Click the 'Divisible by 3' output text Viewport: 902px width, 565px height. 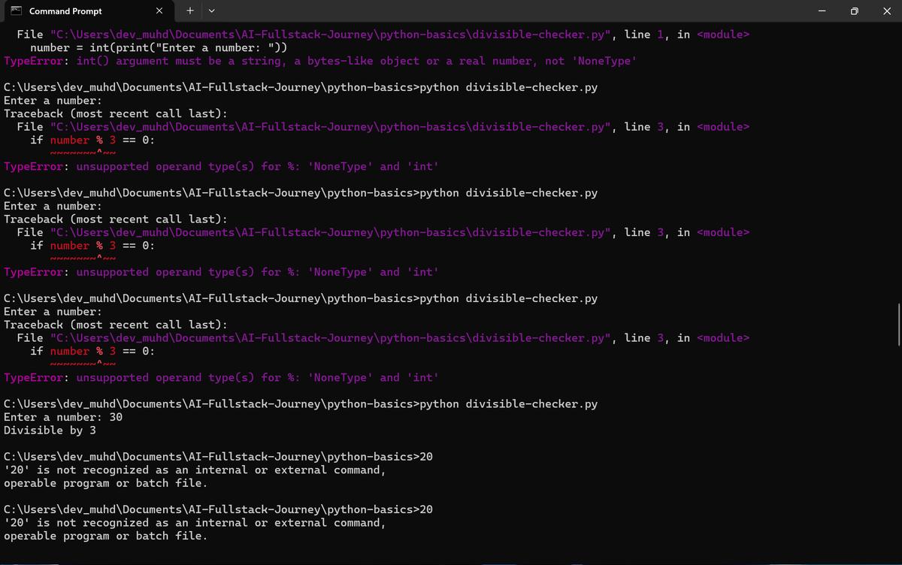[50, 431]
